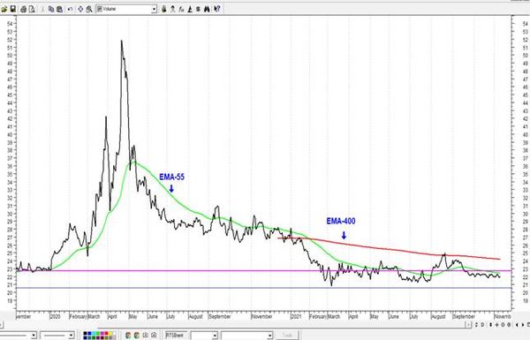Pick the red color in the palette
This screenshot has width=530, height=340.
point(107,333)
